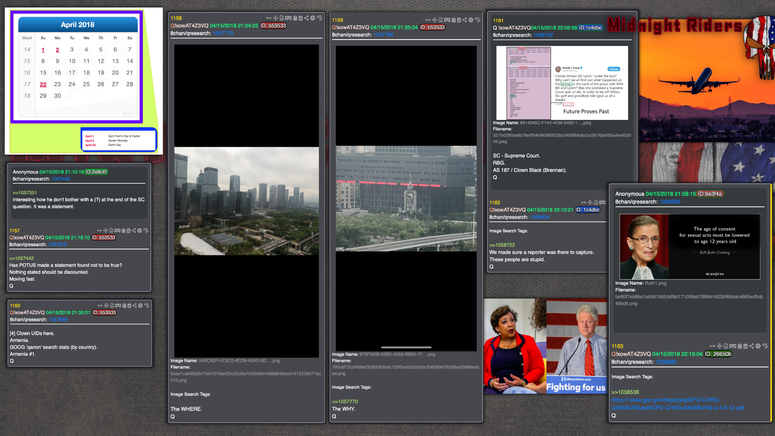The height and width of the screenshot is (436, 775).
Task: Click the move icon on post 1163
Action: [719, 346]
